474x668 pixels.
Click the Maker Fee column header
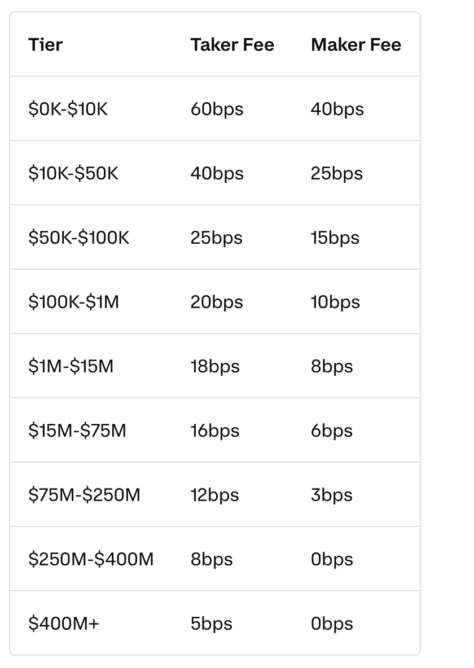(x=356, y=45)
